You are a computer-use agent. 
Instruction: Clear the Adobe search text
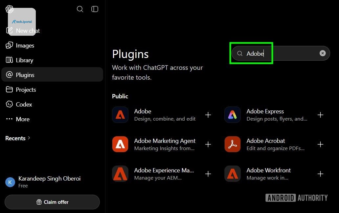coord(323,53)
